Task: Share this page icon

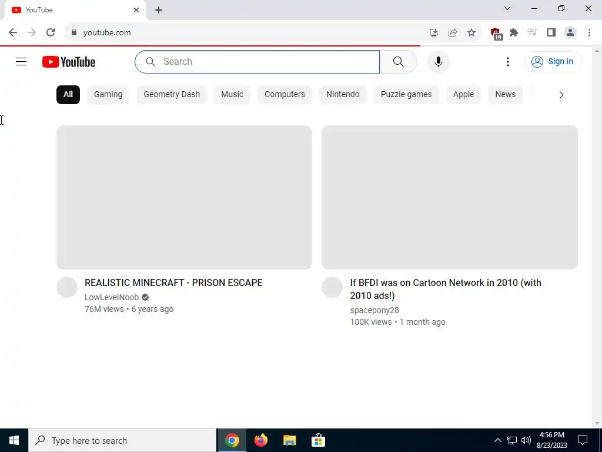Action: [x=453, y=33]
